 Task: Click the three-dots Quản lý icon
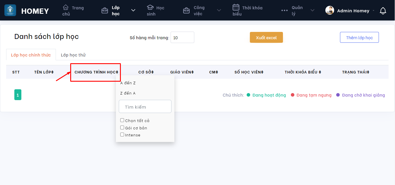(x=284, y=11)
